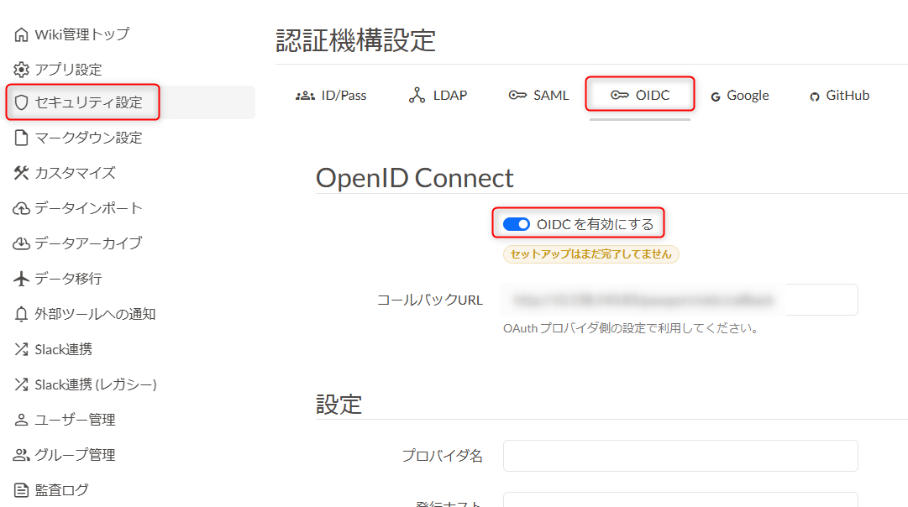Screen dimensions: 908x507
Task: Switch to the Google tab
Action: pyautogui.click(x=739, y=96)
